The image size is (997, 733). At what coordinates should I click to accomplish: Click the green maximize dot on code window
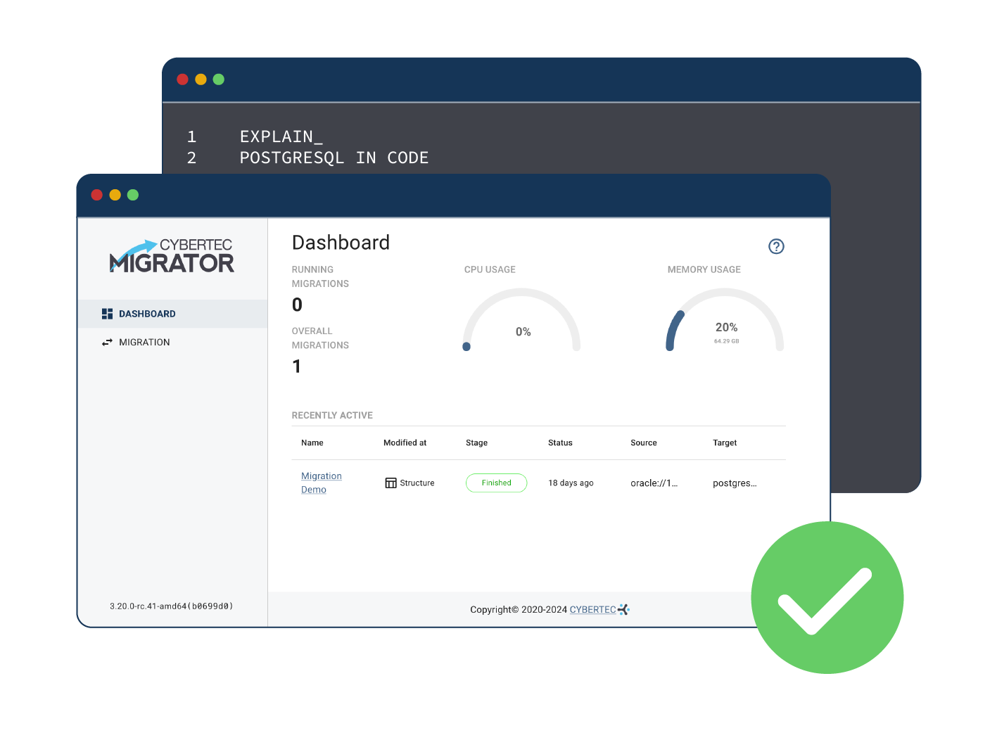coord(219,79)
